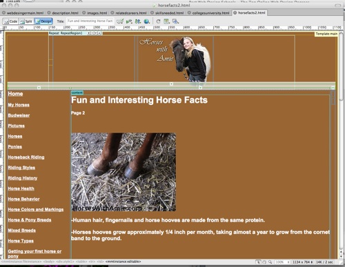This screenshot has height=267, width=345.
Task: Open the 100% zoom level dropdown
Action: (282, 262)
